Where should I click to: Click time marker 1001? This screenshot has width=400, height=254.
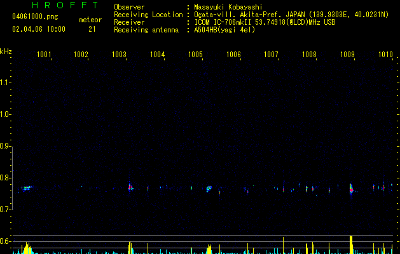click(x=44, y=55)
